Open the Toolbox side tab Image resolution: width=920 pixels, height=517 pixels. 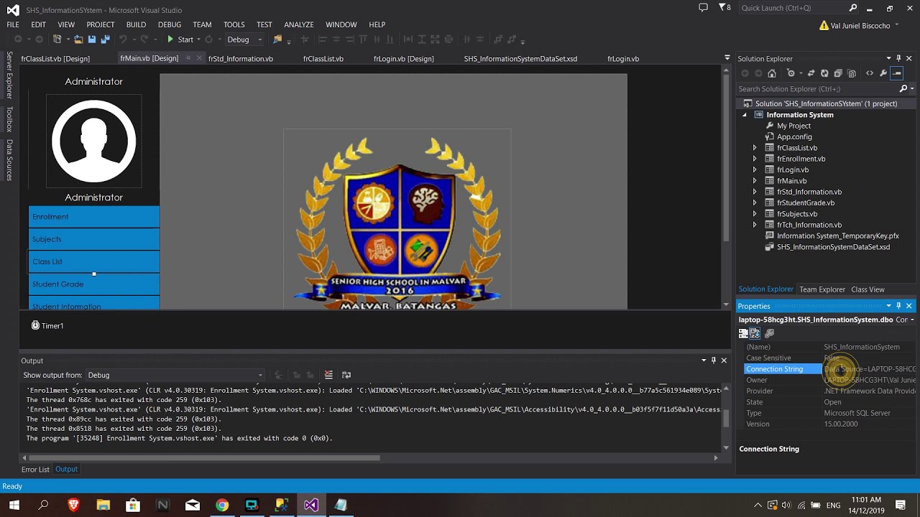(x=9, y=119)
